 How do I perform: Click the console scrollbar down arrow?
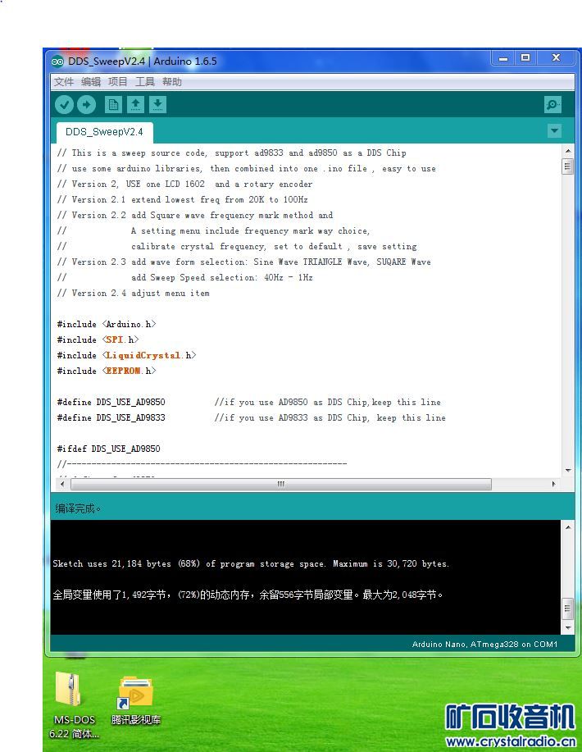point(567,628)
